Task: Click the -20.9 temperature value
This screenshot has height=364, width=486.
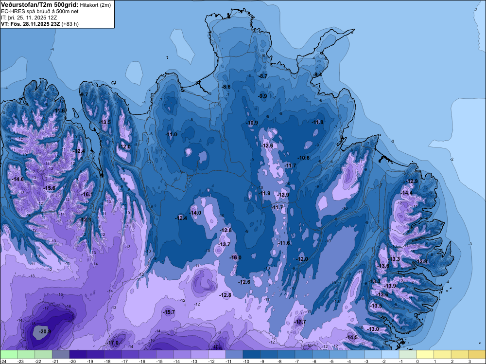Action: (x=45, y=331)
